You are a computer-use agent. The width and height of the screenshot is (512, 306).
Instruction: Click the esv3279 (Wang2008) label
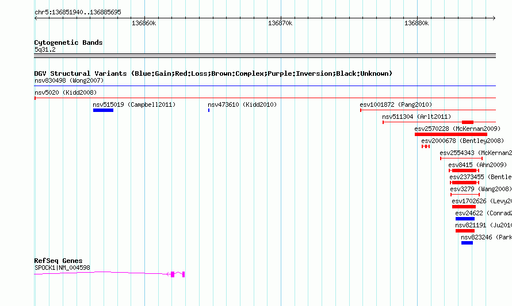481,189
